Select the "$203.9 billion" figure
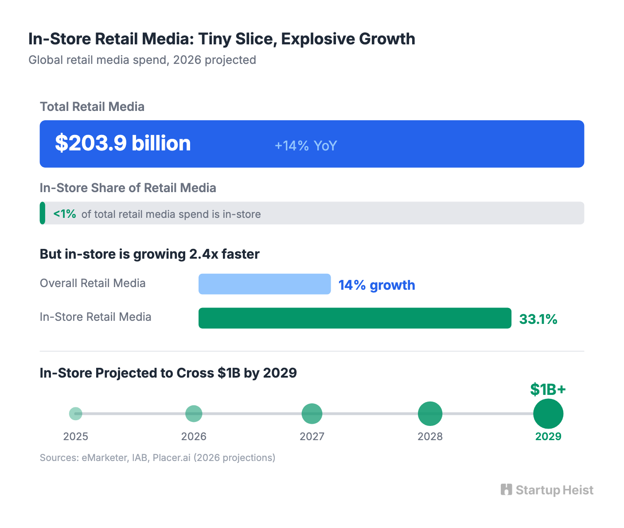 click(123, 143)
